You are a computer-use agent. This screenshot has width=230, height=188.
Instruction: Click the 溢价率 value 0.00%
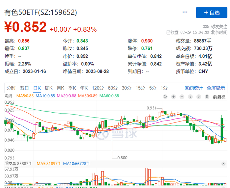pyautogui.click(x=87, y=64)
